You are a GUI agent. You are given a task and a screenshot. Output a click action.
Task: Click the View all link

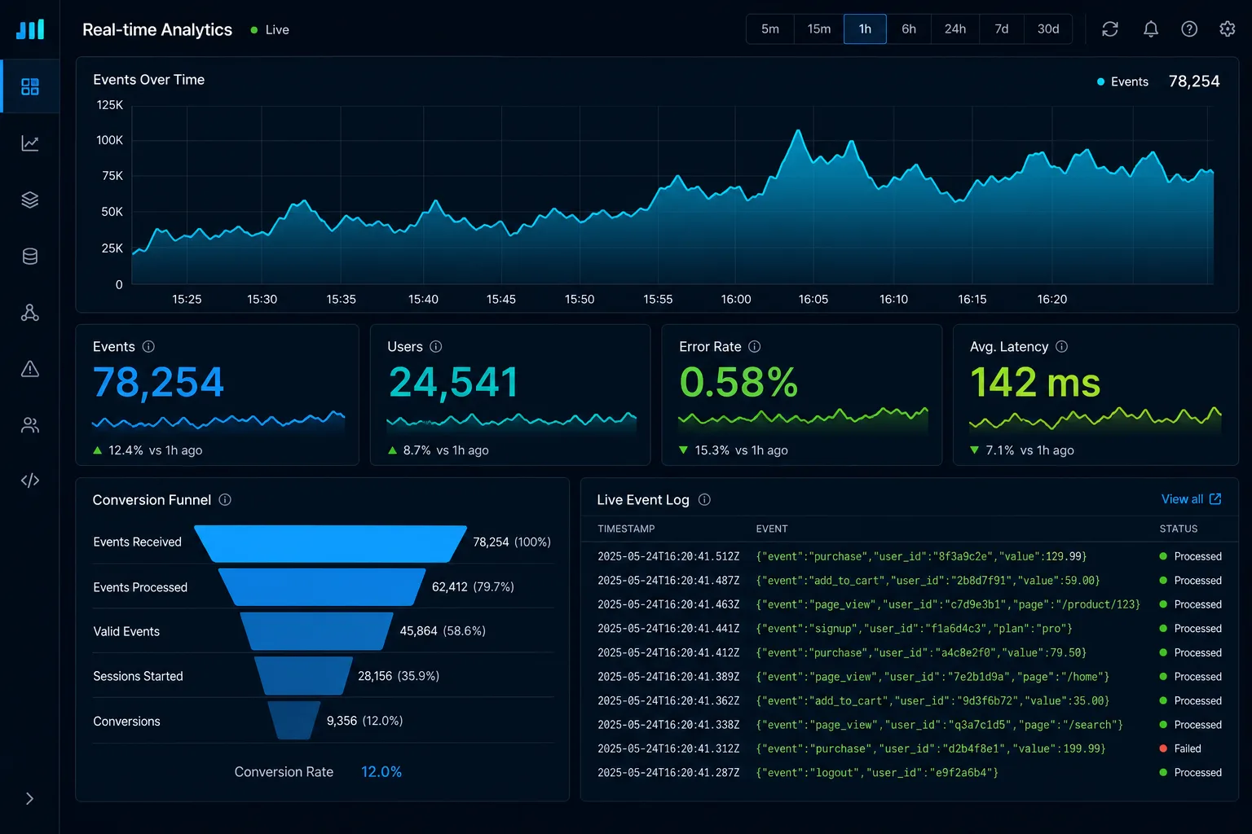[x=1182, y=498]
